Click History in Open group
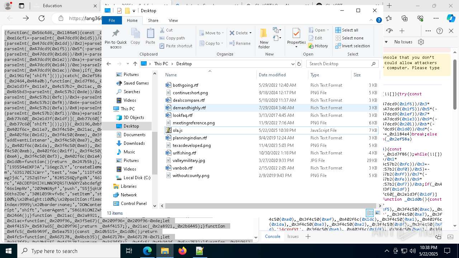This screenshot has height=258, width=459. pos(318,46)
